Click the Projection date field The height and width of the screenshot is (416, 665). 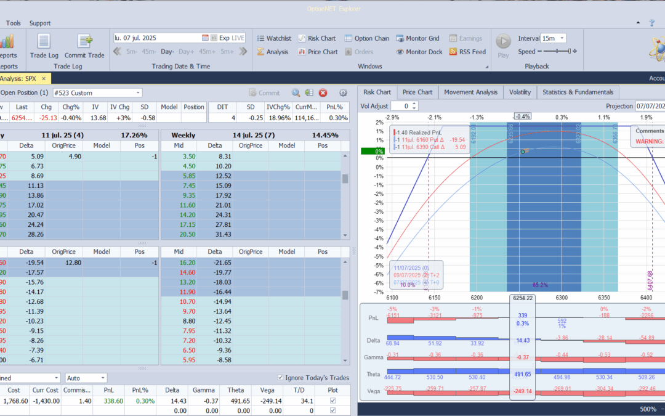point(650,106)
